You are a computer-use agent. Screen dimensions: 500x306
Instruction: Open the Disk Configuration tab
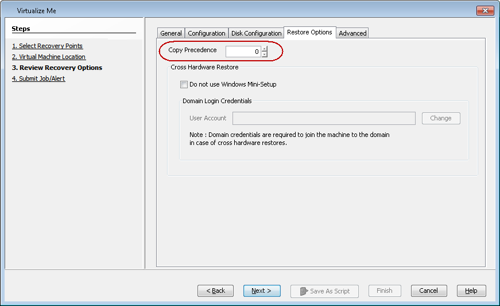256,33
